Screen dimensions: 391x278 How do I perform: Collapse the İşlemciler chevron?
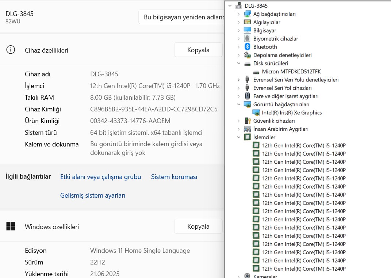pos(239,137)
